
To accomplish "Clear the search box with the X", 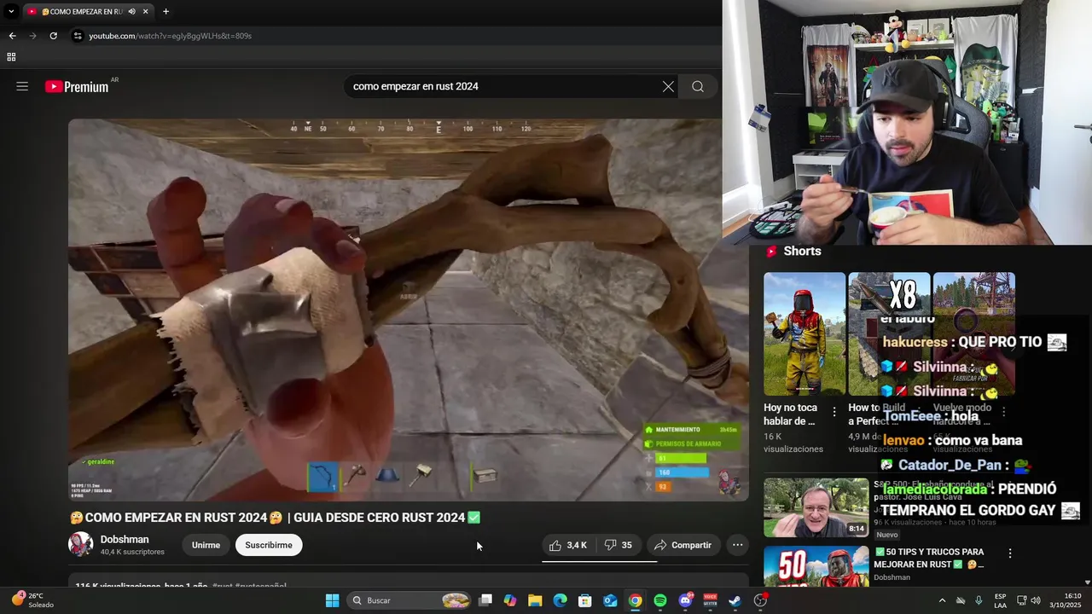I will coord(668,86).
